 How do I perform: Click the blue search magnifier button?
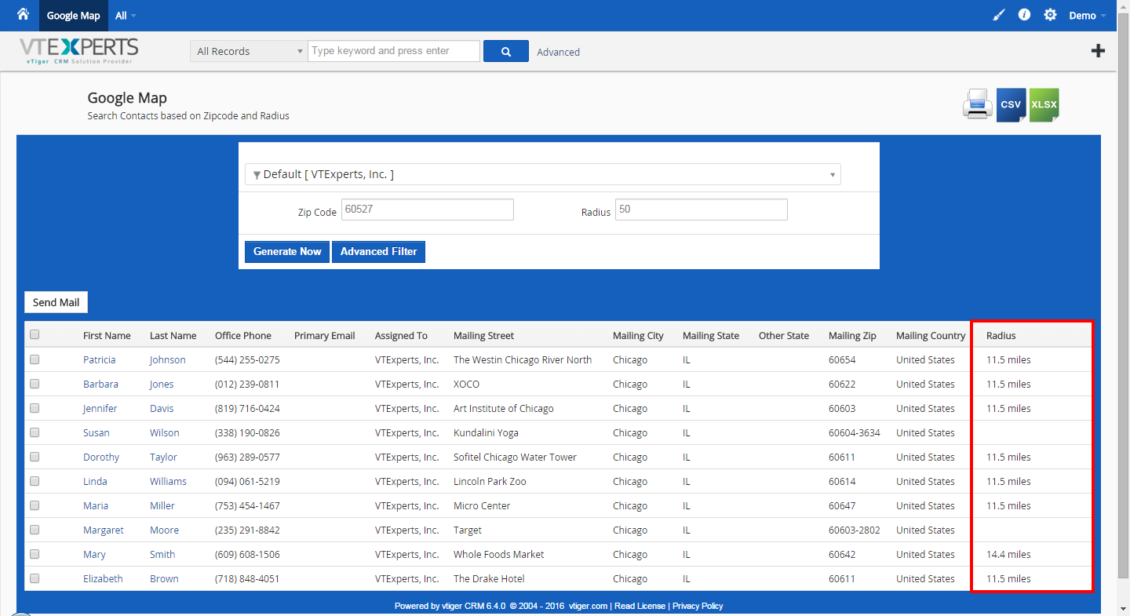506,51
